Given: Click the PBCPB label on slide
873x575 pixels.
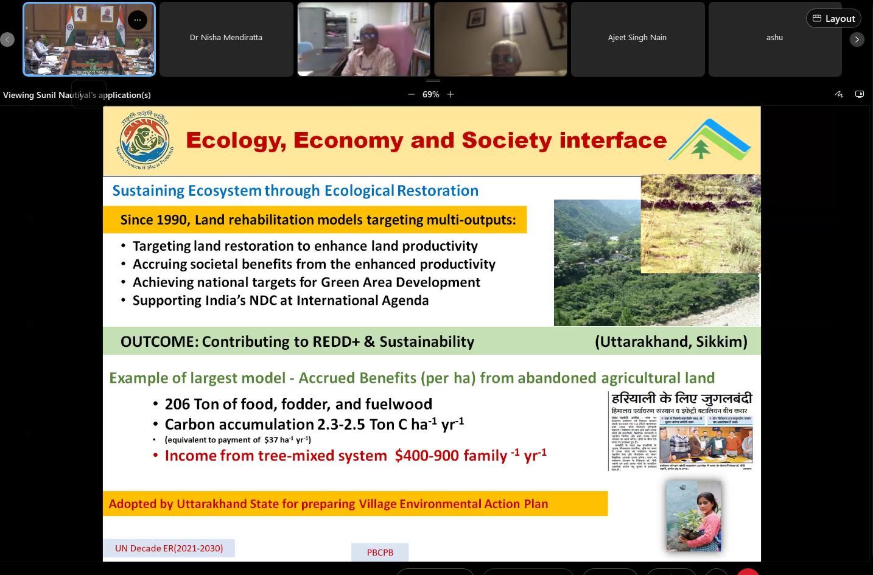Looking at the screenshot, I should [x=380, y=552].
